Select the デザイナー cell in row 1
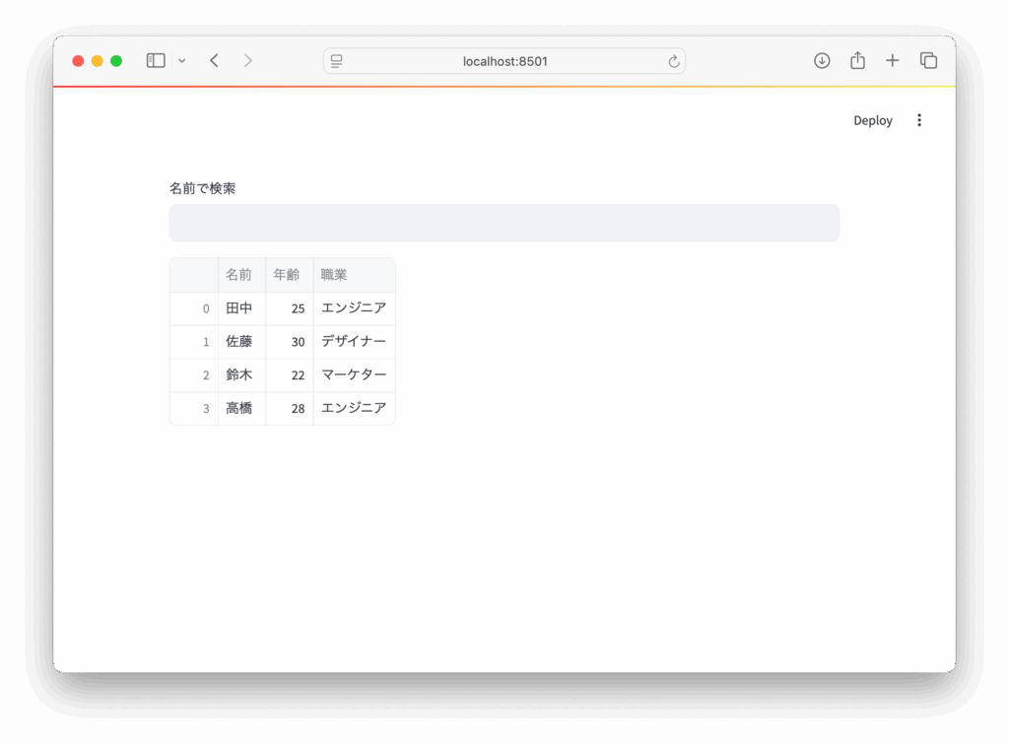Image resolution: width=1009 pixels, height=743 pixels. click(354, 342)
